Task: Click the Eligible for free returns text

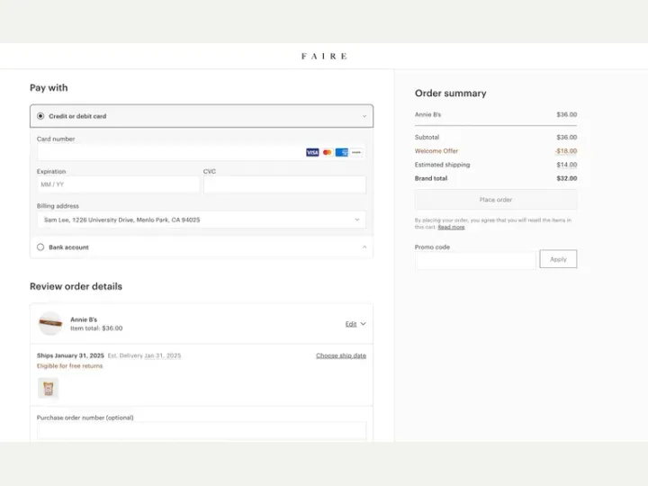Action: [70, 366]
